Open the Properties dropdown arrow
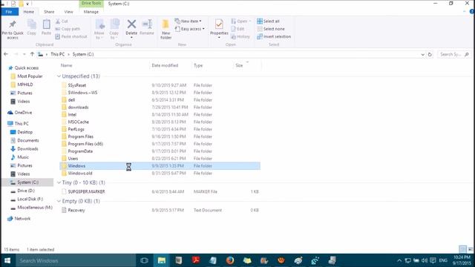The width and height of the screenshot is (475, 267). tap(219, 37)
